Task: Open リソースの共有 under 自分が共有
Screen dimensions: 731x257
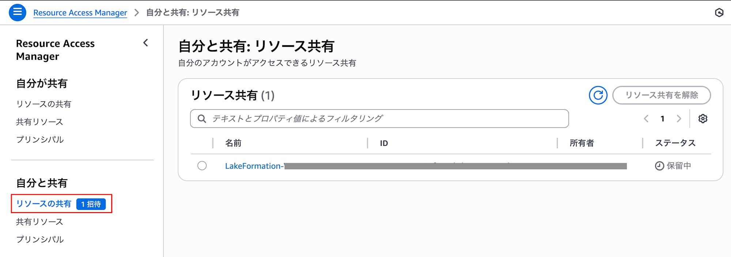Action: (x=43, y=104)
